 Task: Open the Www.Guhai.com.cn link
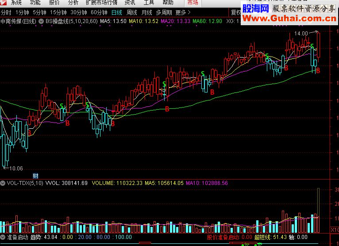pos(289,19)
